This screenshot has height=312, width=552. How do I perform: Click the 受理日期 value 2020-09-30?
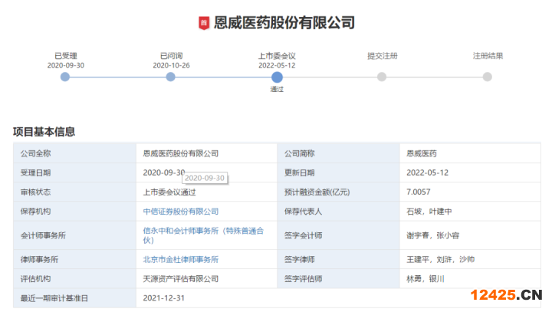164,172
